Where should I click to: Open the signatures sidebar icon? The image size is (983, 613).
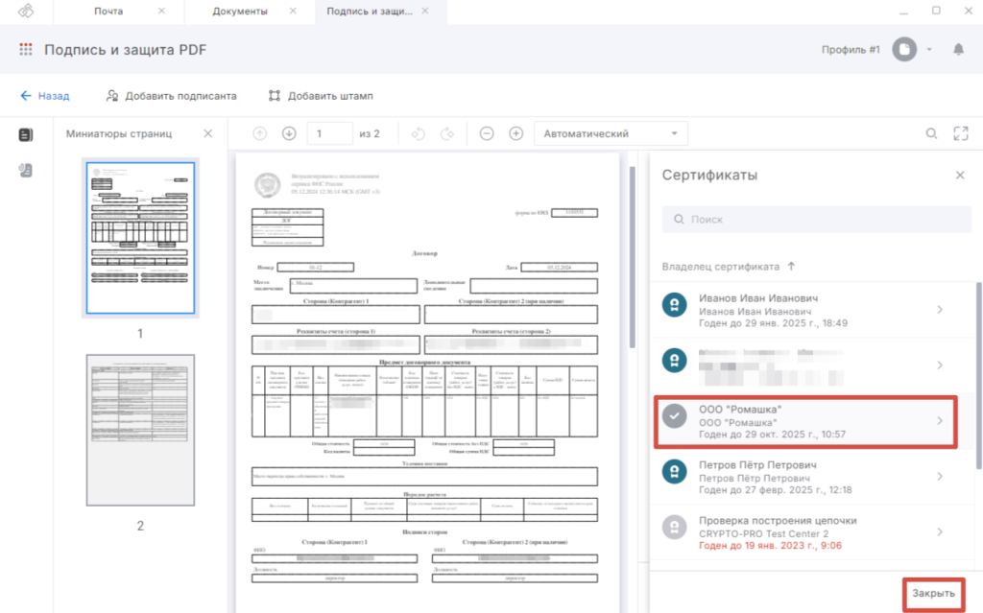point(26,170)
